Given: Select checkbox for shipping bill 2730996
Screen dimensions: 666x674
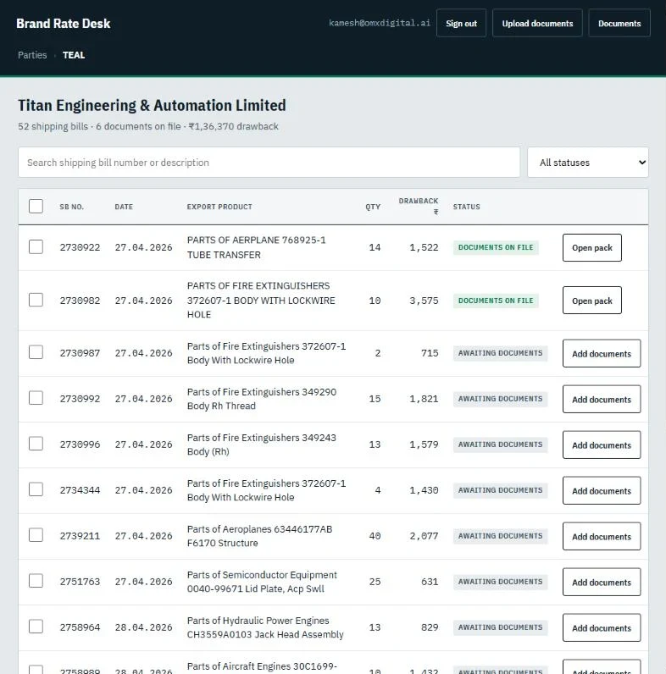Looking at the screenshot, I should click(36, 443).
